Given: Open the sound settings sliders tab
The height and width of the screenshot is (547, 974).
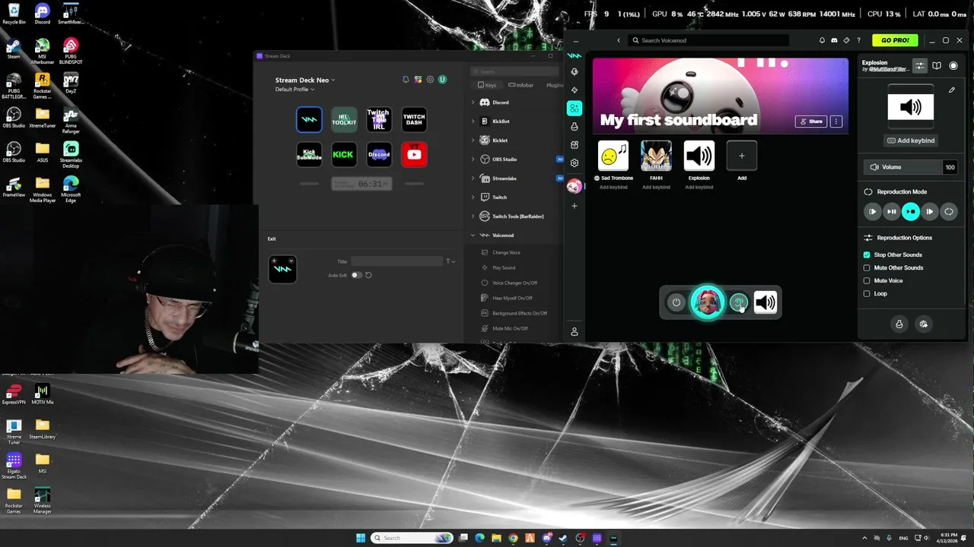Looking at the screenshot, I should pyautogui.click(x=920, y=66).
